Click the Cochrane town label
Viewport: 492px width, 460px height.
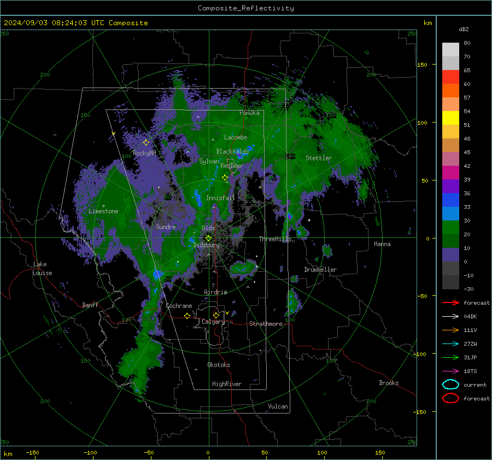tap(179, 306)
